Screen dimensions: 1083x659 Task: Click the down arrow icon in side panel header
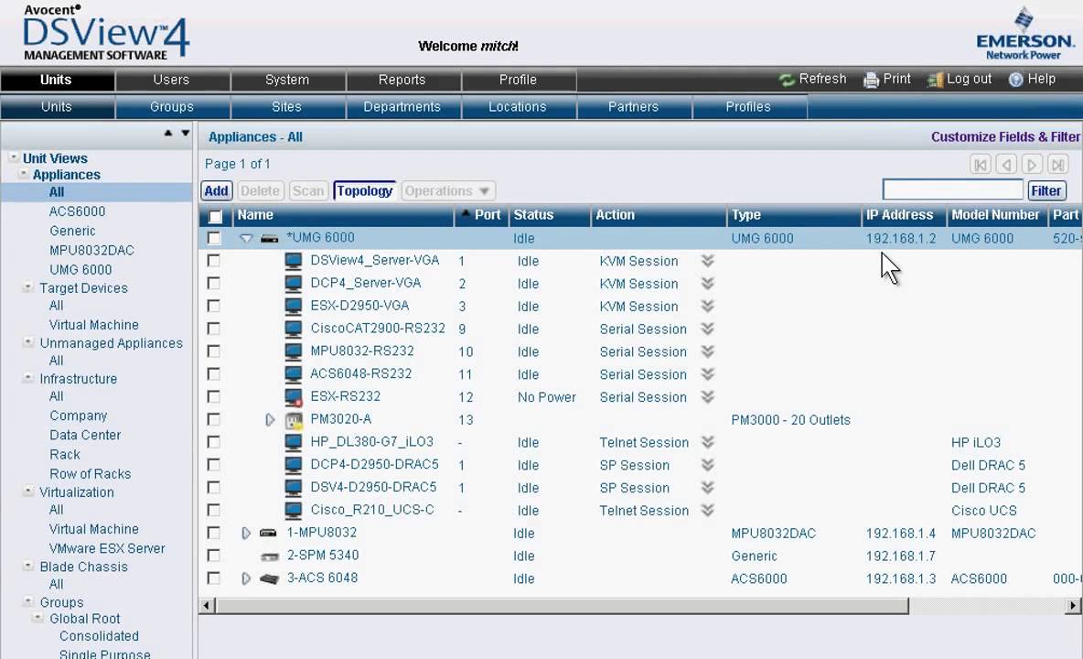point(185,133)
